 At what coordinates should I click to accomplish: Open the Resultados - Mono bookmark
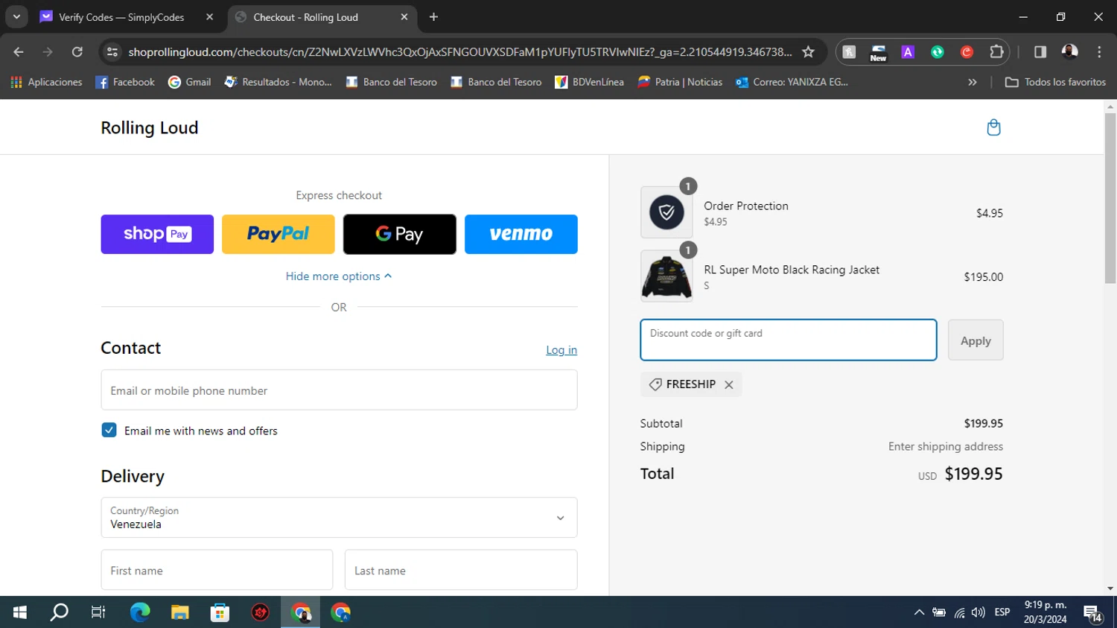tap(278, 82)
